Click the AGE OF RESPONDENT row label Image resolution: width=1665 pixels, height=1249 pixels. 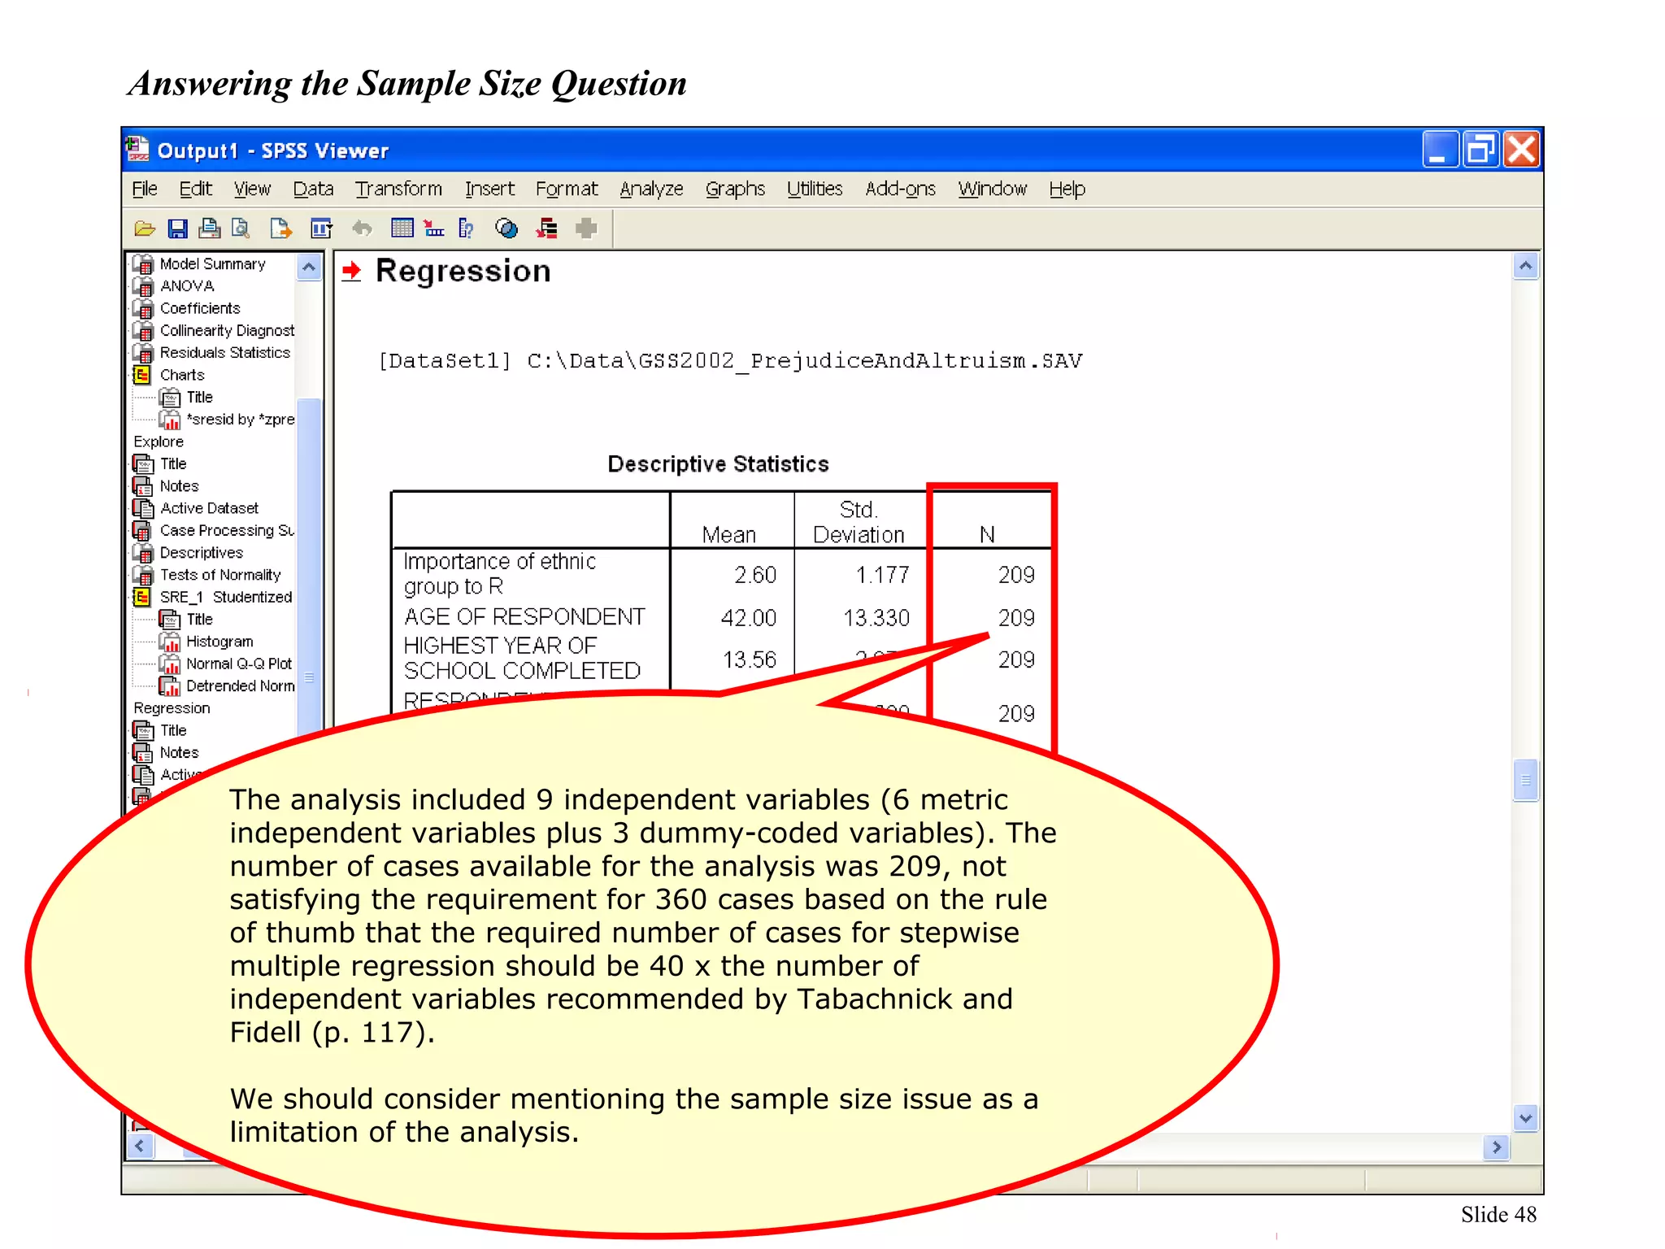[x=524, y=617]
